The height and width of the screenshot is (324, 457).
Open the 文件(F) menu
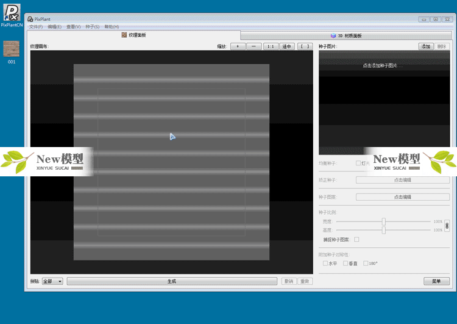click(x=36, y=27)
